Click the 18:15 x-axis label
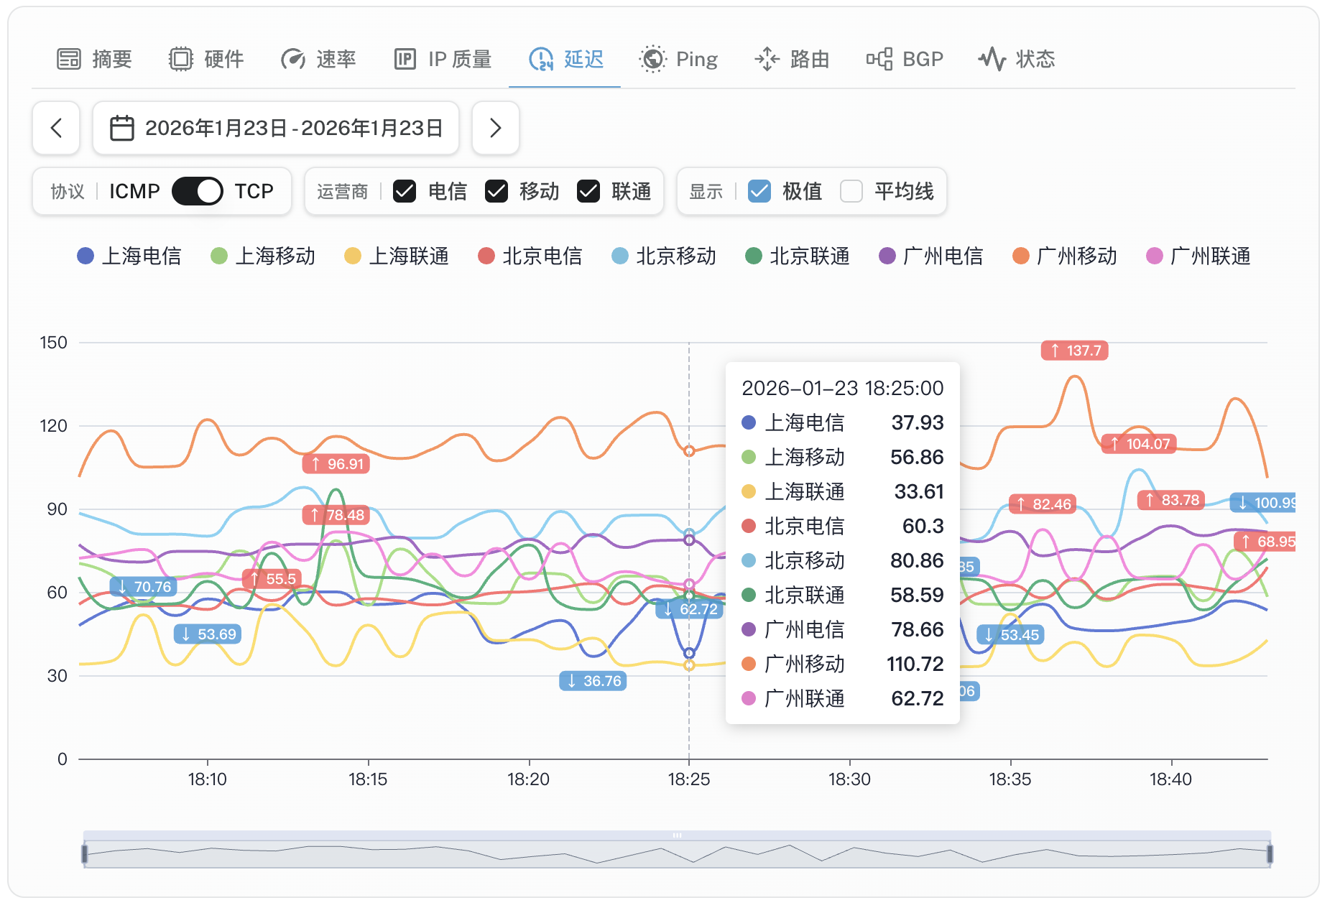 click(x=368, y=779)
